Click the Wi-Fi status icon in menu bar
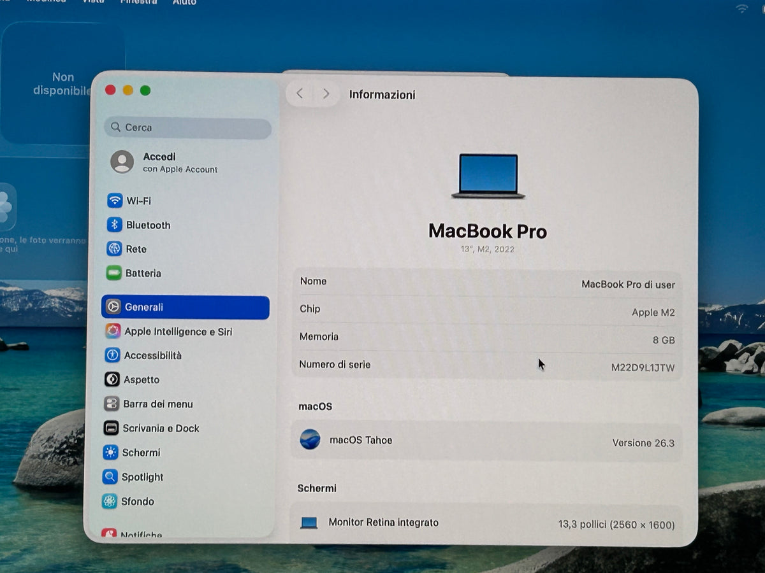Image resolution: width=765 pixels, height=573 pixels. [x=741, y=8]
